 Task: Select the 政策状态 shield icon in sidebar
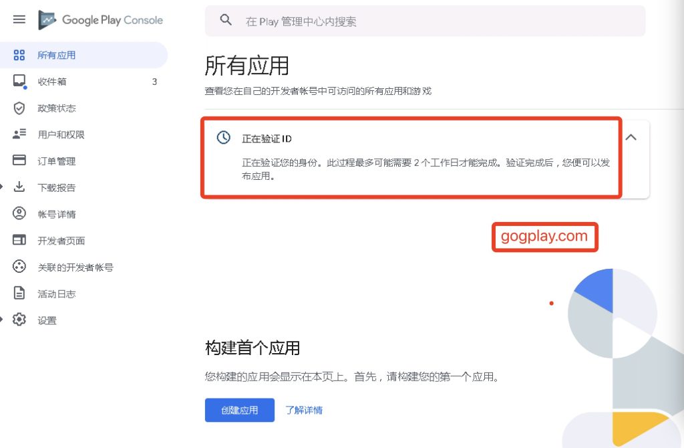[21, 108]
